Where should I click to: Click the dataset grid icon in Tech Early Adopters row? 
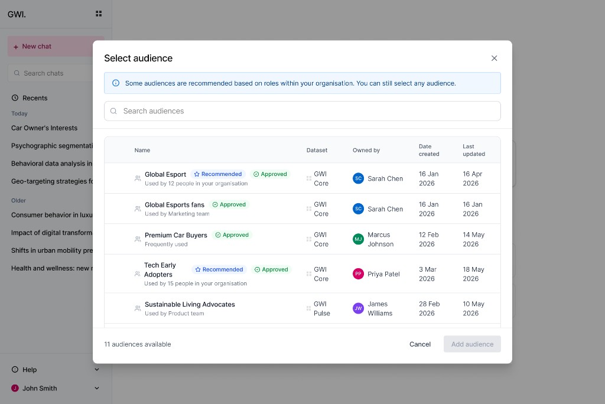coord(308,274)
